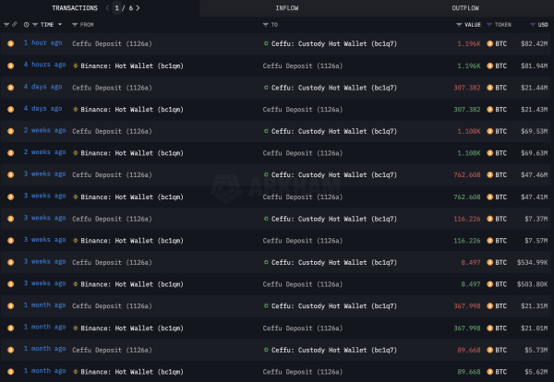Click the Ceffu logo icon in the 1 hour ago row

pyautogui.click(x=266, y=43)
